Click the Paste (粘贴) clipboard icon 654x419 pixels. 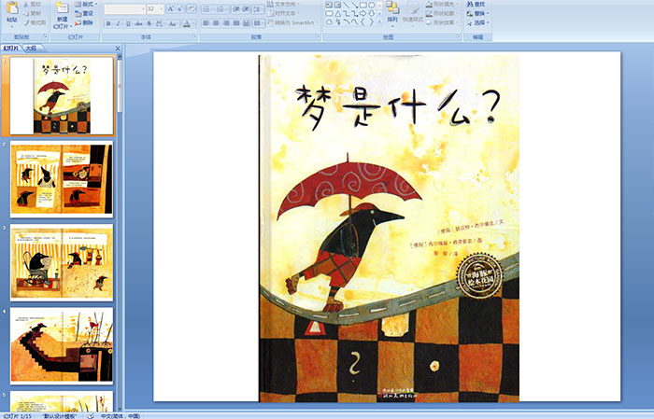pos(12,8)
